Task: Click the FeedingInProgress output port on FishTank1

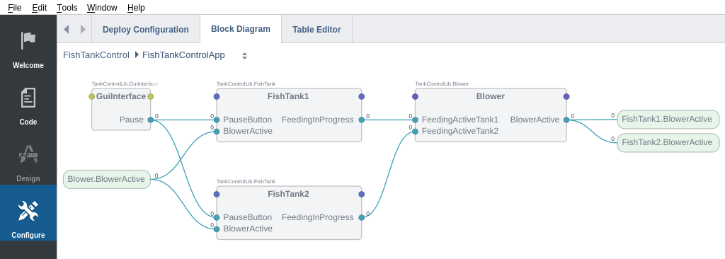Action: click(362, 120)
